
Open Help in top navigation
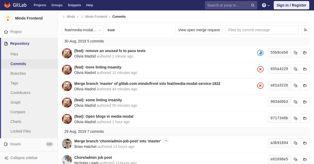click(90, 5)
